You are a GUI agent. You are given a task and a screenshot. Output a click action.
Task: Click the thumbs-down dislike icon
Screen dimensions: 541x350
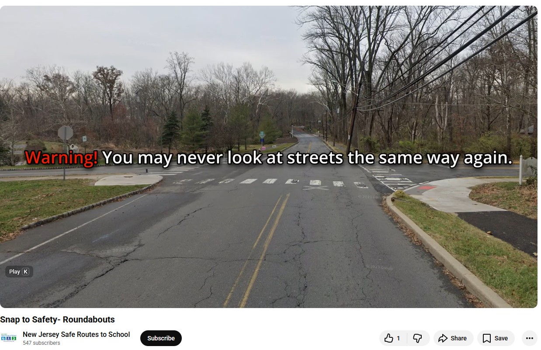click(x=417, y=338)
